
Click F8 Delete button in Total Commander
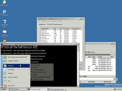(91, 82)
